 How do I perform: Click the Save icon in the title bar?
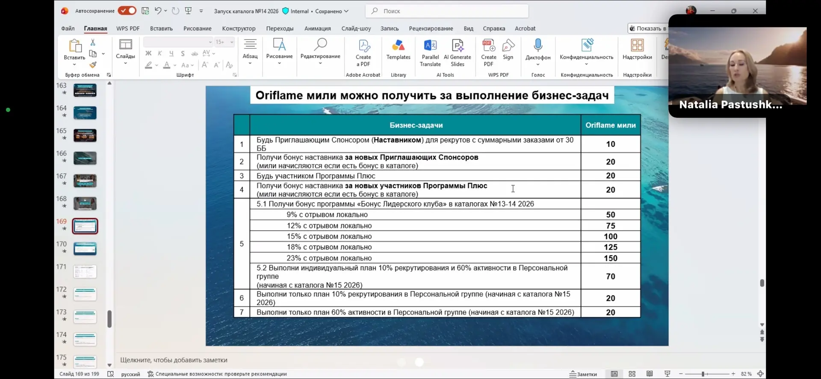click(x=145, y=11)
